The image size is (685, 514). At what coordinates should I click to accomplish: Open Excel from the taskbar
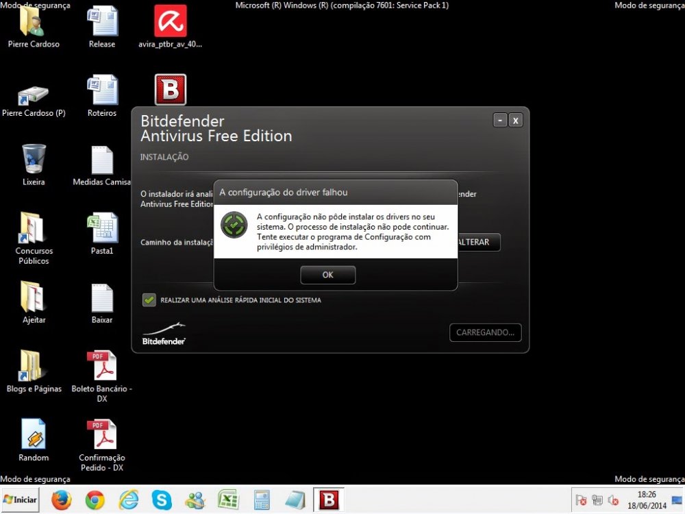[228, 500]
